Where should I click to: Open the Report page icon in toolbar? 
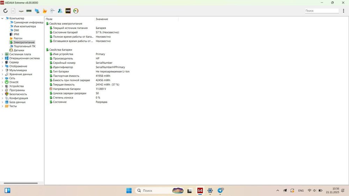tap(13, 11)
